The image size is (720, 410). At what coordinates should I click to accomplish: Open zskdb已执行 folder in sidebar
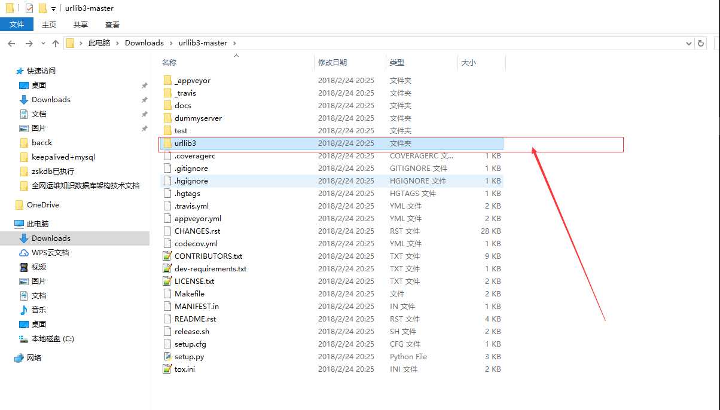[x=53, y=171]
